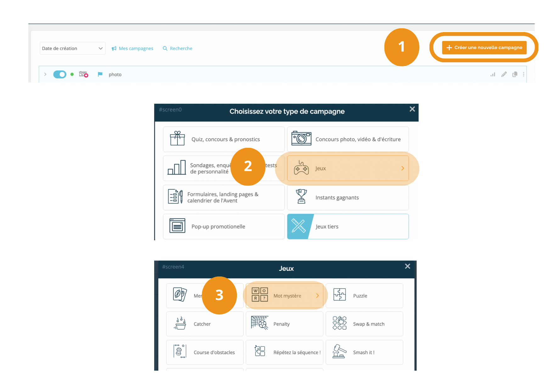Click the soccer goal icon for Penalty

tap(260, 323)
